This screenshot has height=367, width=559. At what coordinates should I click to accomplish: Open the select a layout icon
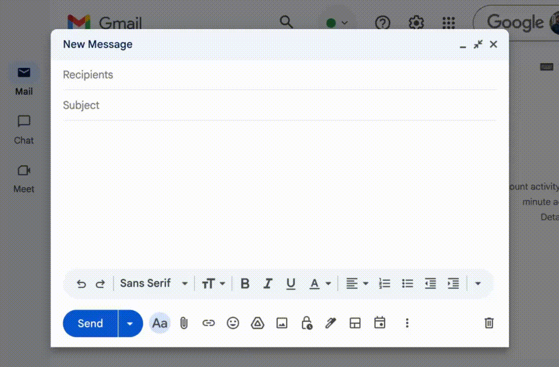pyautogui.click(x=355, y=323)
